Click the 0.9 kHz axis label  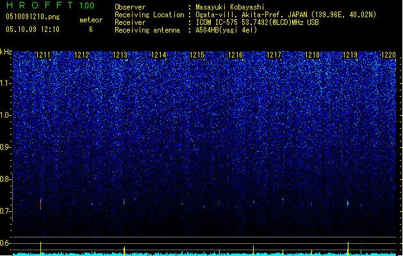(6, 147)
